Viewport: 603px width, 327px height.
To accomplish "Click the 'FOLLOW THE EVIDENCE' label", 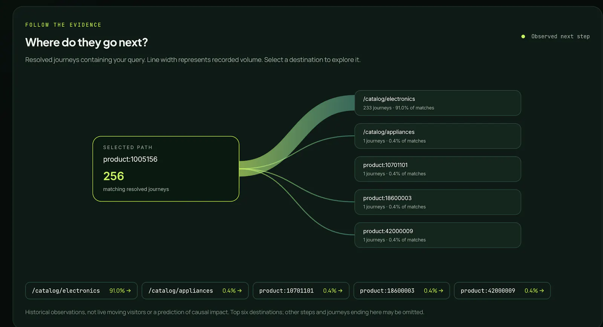I will click(63, 25).
